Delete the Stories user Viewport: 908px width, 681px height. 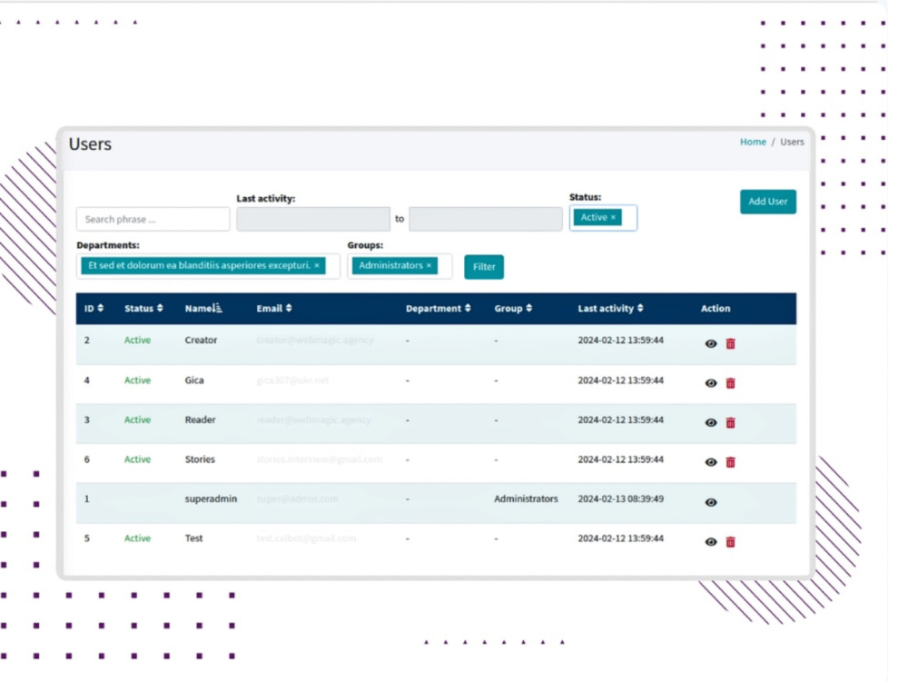coord(731,462)
